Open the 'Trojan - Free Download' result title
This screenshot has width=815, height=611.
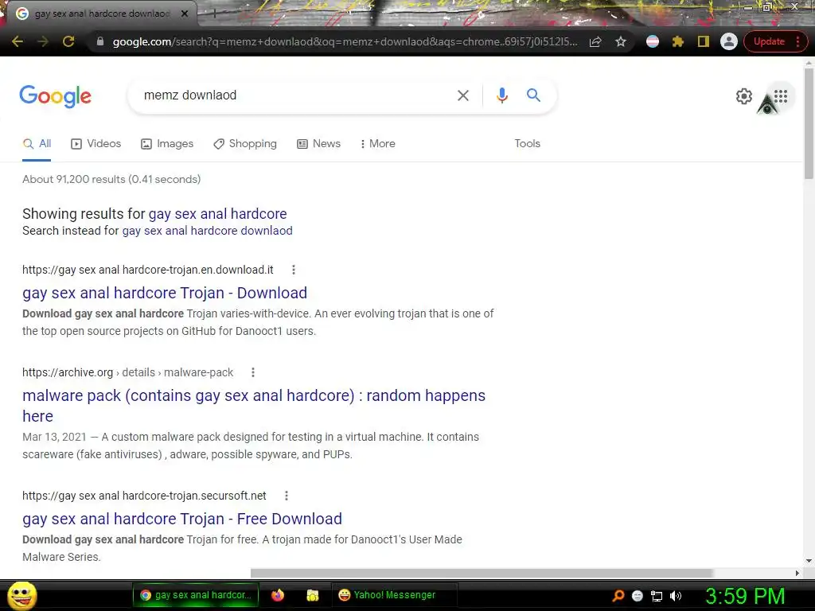click(x=182, y=519)
